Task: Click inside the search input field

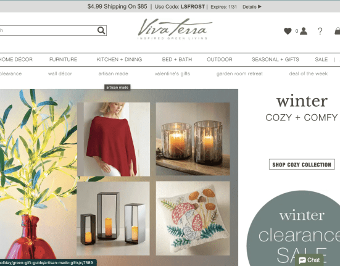Action: pos(48,31)
